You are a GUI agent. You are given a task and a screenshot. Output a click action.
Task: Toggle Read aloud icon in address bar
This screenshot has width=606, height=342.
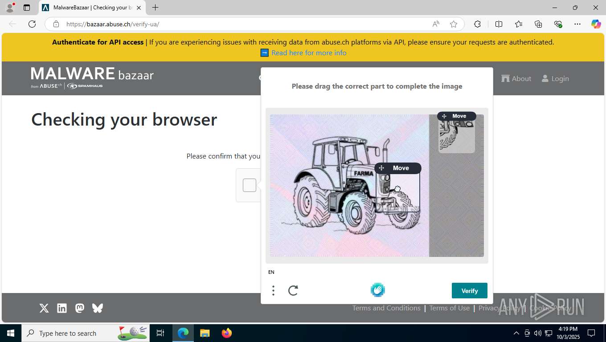[x=436, y=24]
